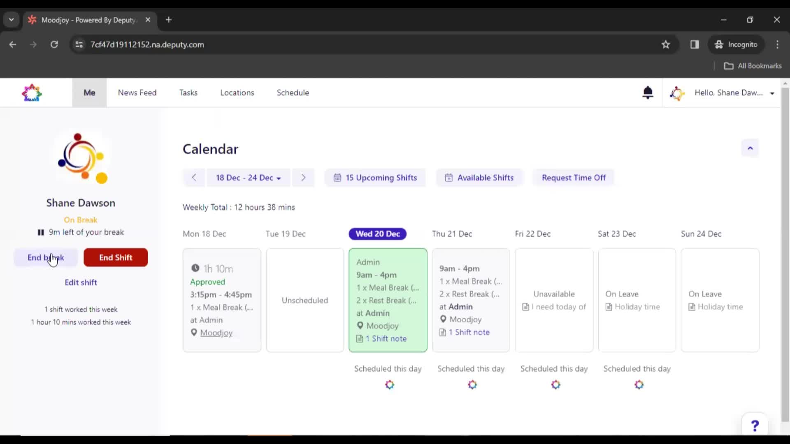The width and height of the screenshot is (790, 444).
Task: Click the Scheduled this day icon under Wednesday
Action: 390,385
